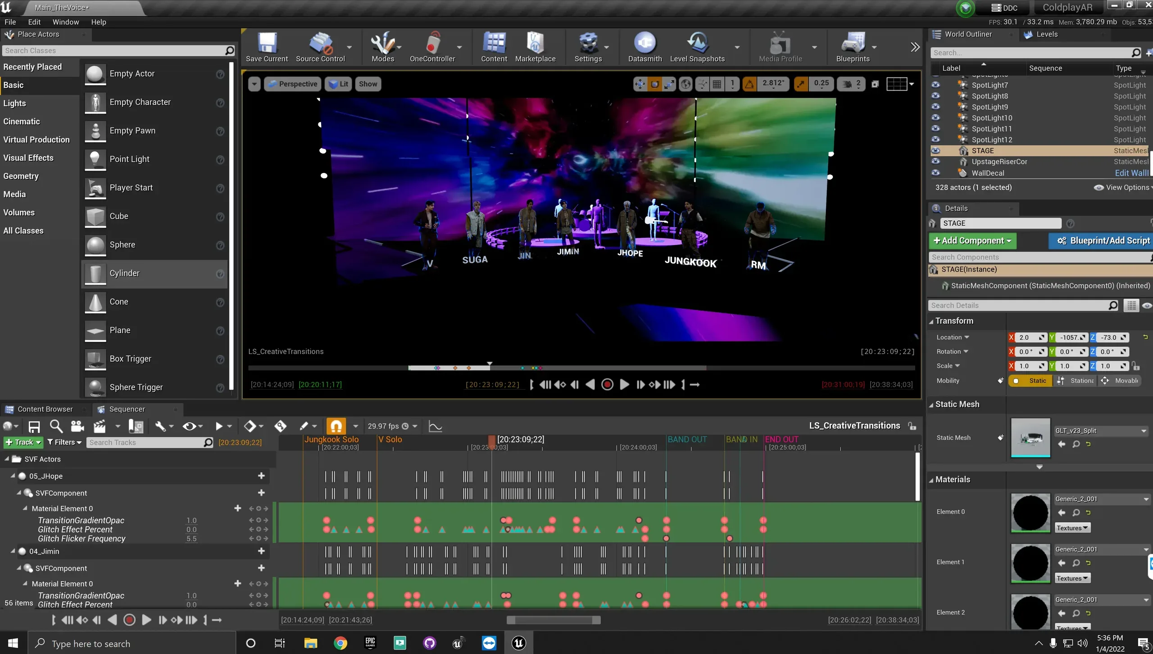Toggle the viewport scale snapping icon

coord(801,84)
